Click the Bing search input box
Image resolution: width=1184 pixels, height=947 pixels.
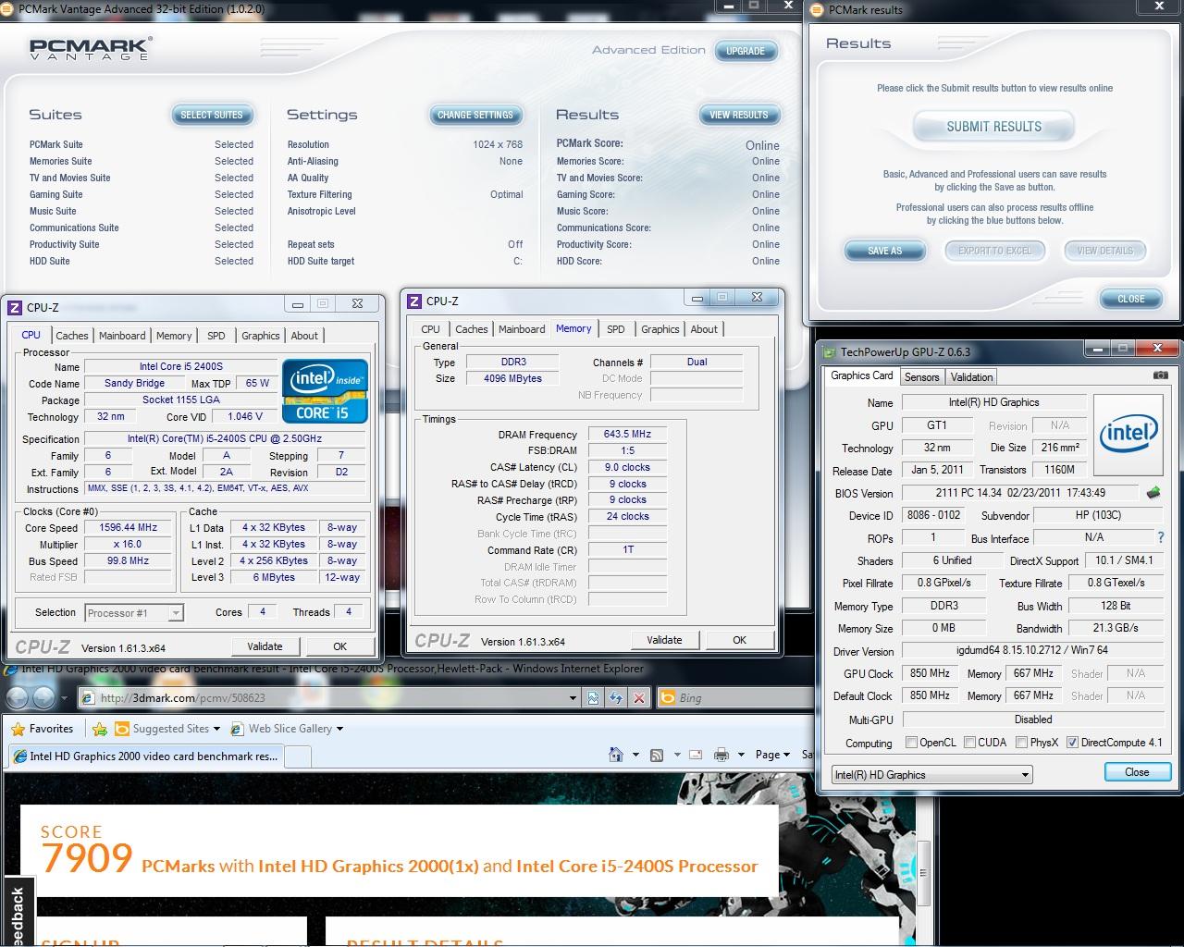coord(743,698)
